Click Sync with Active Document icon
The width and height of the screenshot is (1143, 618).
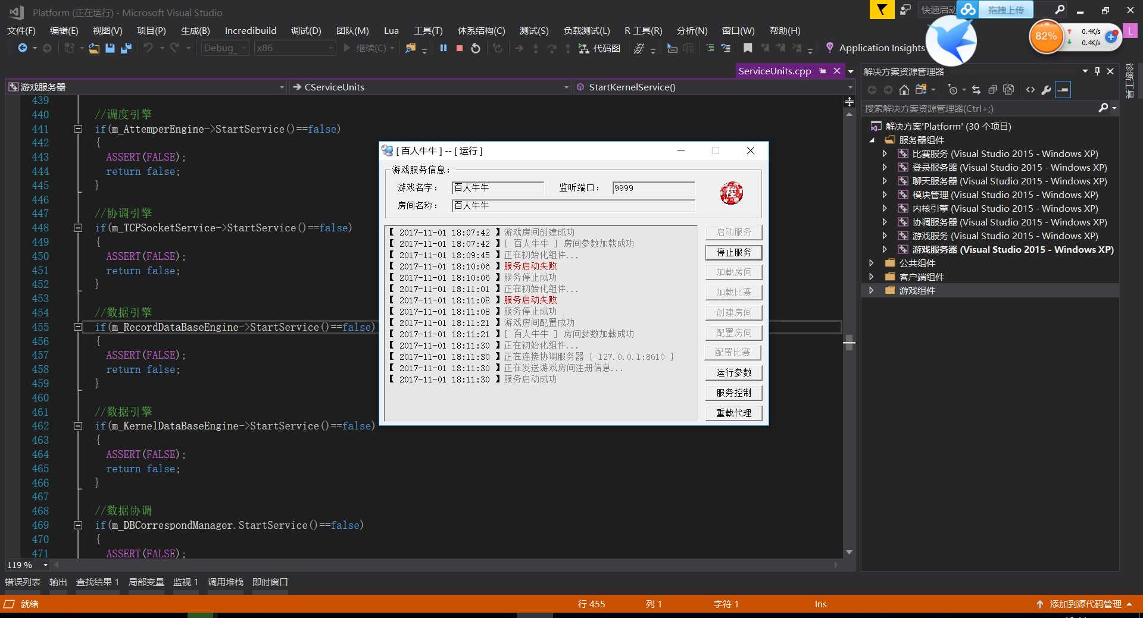tap(976, 90)
